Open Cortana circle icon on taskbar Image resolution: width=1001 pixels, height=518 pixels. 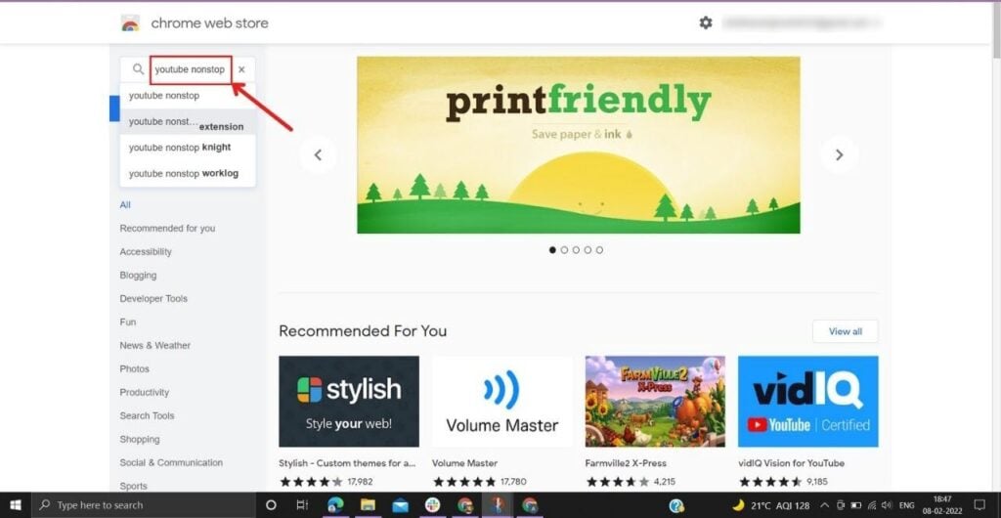click(271, 505)
